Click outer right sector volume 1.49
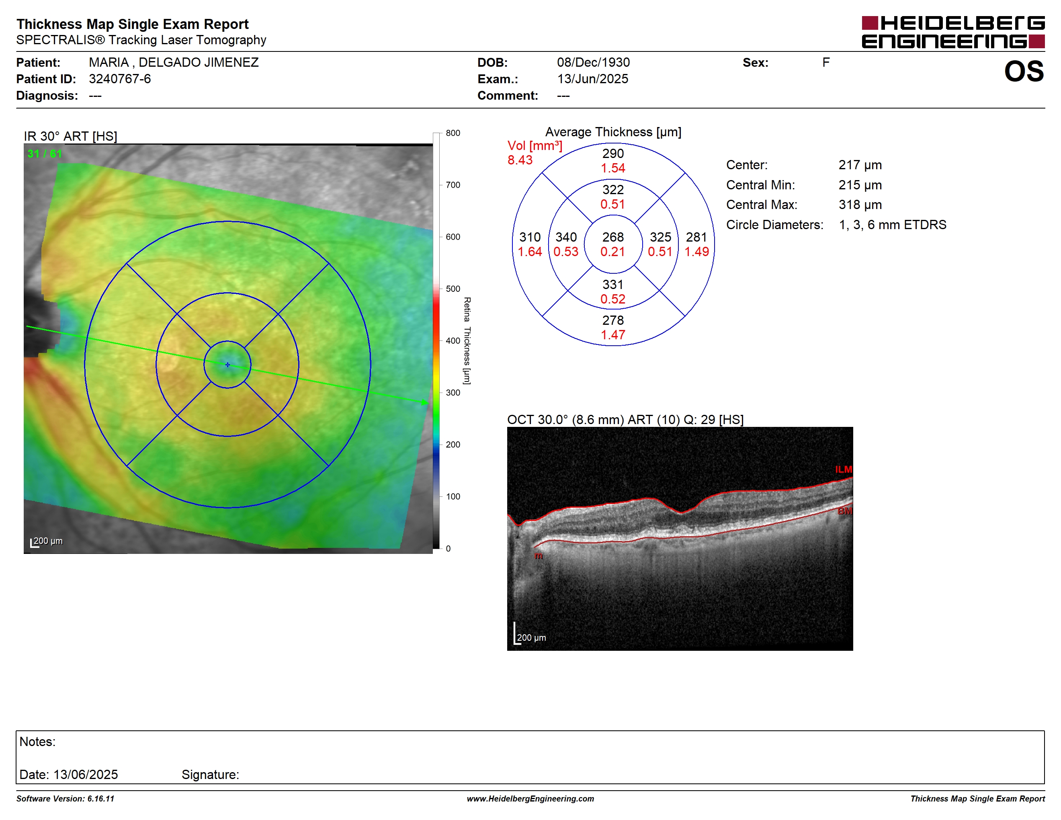Screen dimensions: 1061x820 [x=696, y=252]
